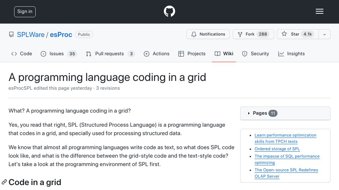The height and width of the screenshot is (190, 339).
Task: Click the Projects table icon
Action: tap(181, 54)
